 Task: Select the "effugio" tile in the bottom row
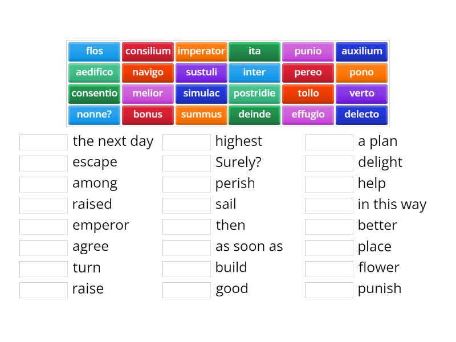308,115
